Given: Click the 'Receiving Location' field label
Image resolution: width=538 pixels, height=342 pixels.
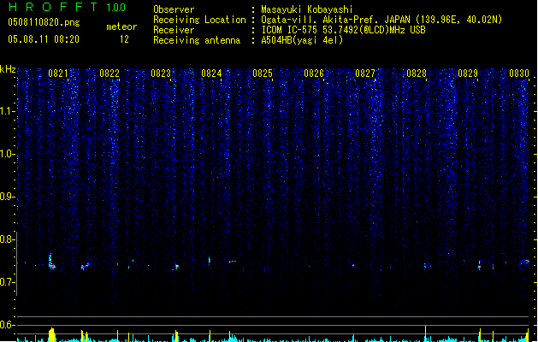Looking at the screenshot, I should (199, 20).
